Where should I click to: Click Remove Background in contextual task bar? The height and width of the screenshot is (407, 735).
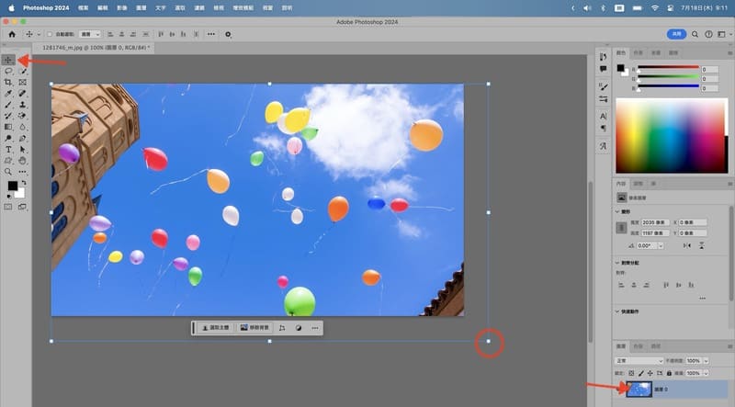click(x=254, y=328)
